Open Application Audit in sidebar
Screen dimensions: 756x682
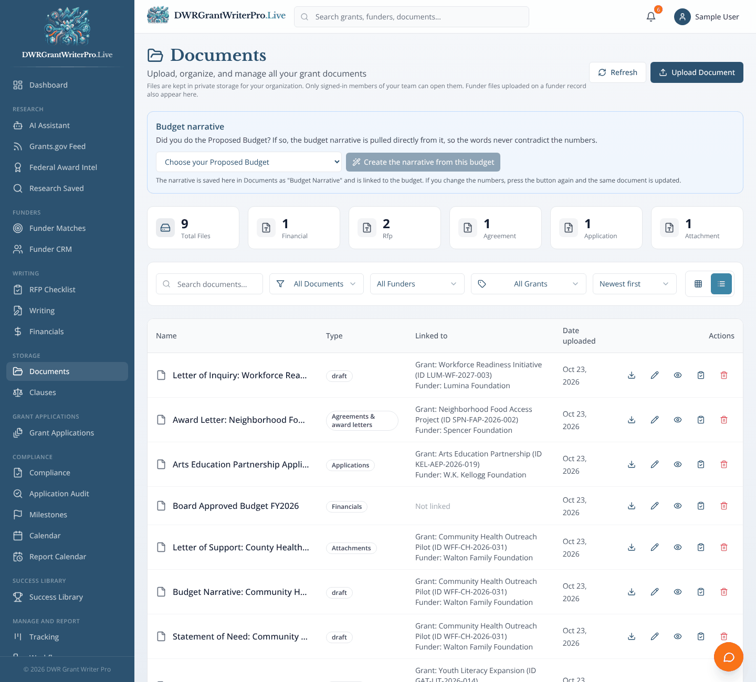point(67,494)
